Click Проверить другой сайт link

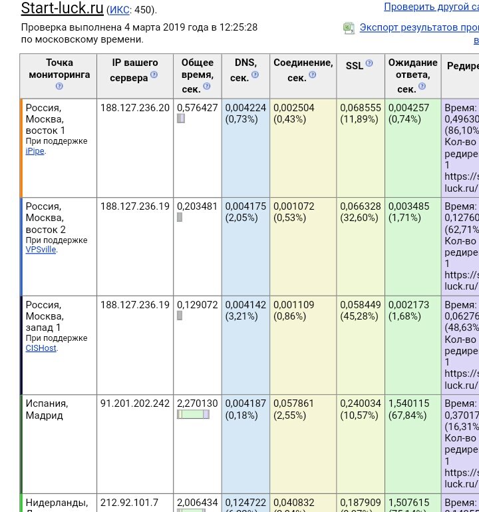(x=431, y=7)
